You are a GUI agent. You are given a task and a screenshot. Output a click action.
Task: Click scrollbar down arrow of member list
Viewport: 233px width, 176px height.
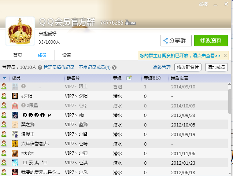pyautogui.click(x=230, y=173)
